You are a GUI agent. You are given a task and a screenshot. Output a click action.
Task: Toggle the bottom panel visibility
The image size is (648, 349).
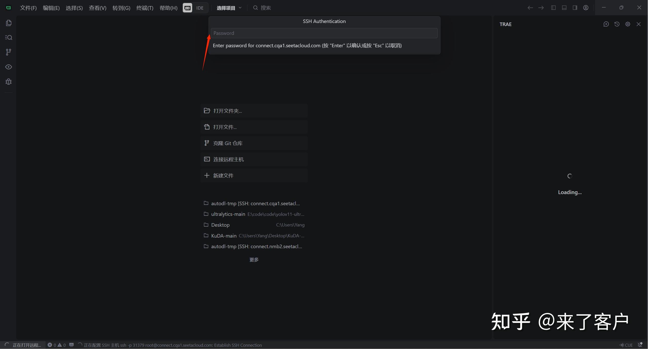pos(564,8)
